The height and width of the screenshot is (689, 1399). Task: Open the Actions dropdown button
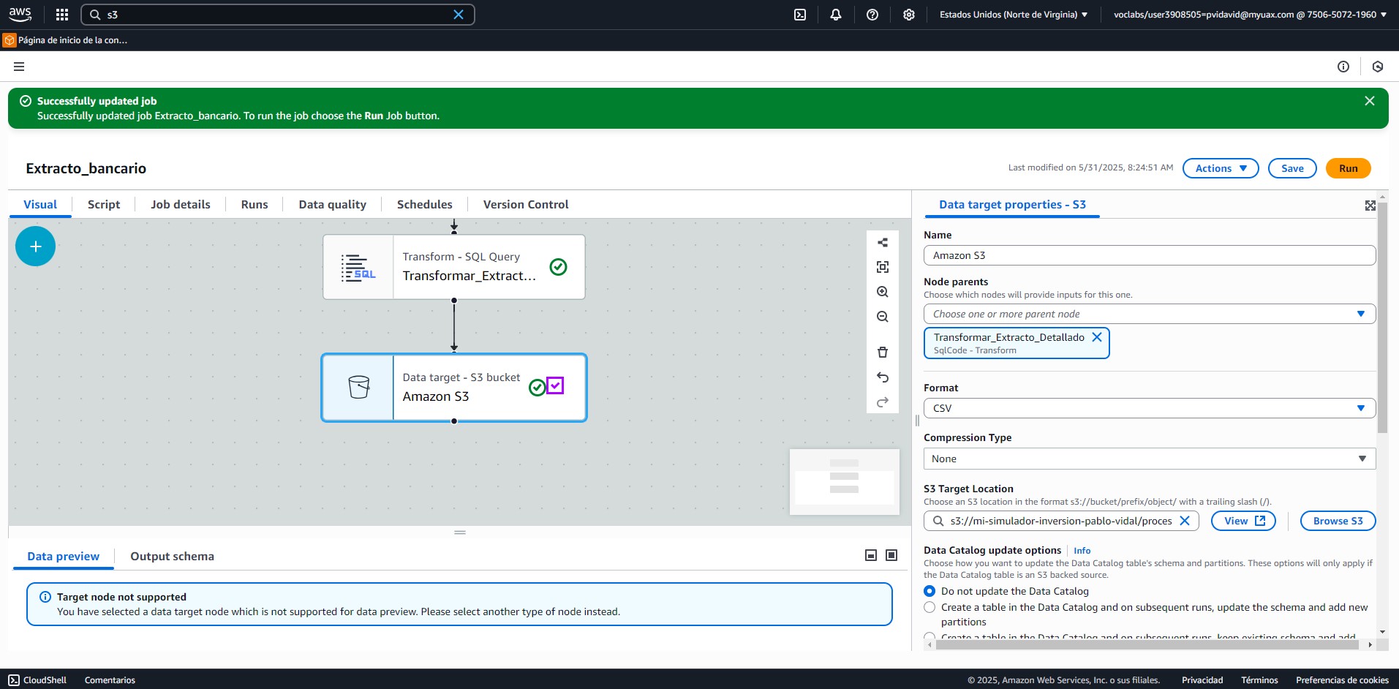point(1221,168)
